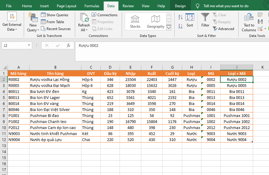Expand the Data Types gallery
This screenshot has width=269, height=175.
pos(169,28)
